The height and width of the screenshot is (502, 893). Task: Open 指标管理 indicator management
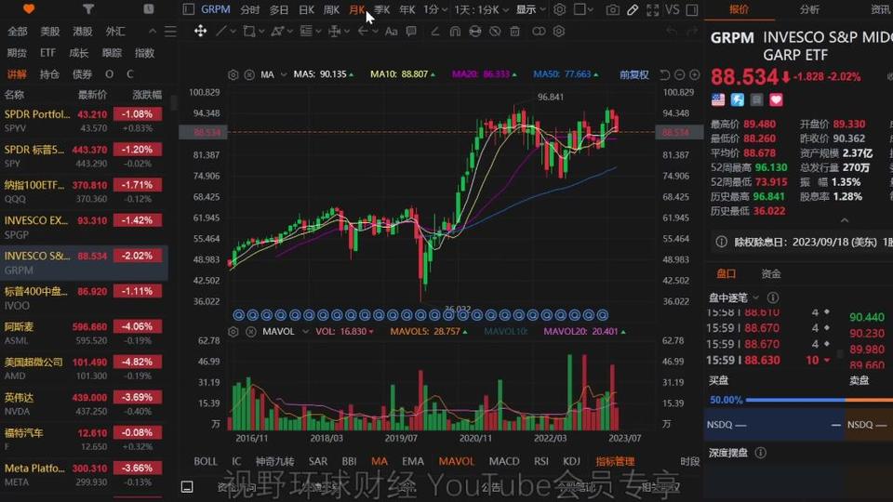click(x=615, y=461)
